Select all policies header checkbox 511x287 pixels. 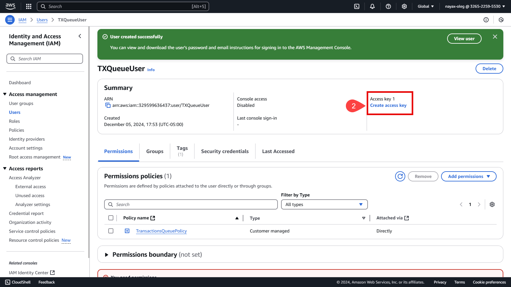tap(111, 218)
